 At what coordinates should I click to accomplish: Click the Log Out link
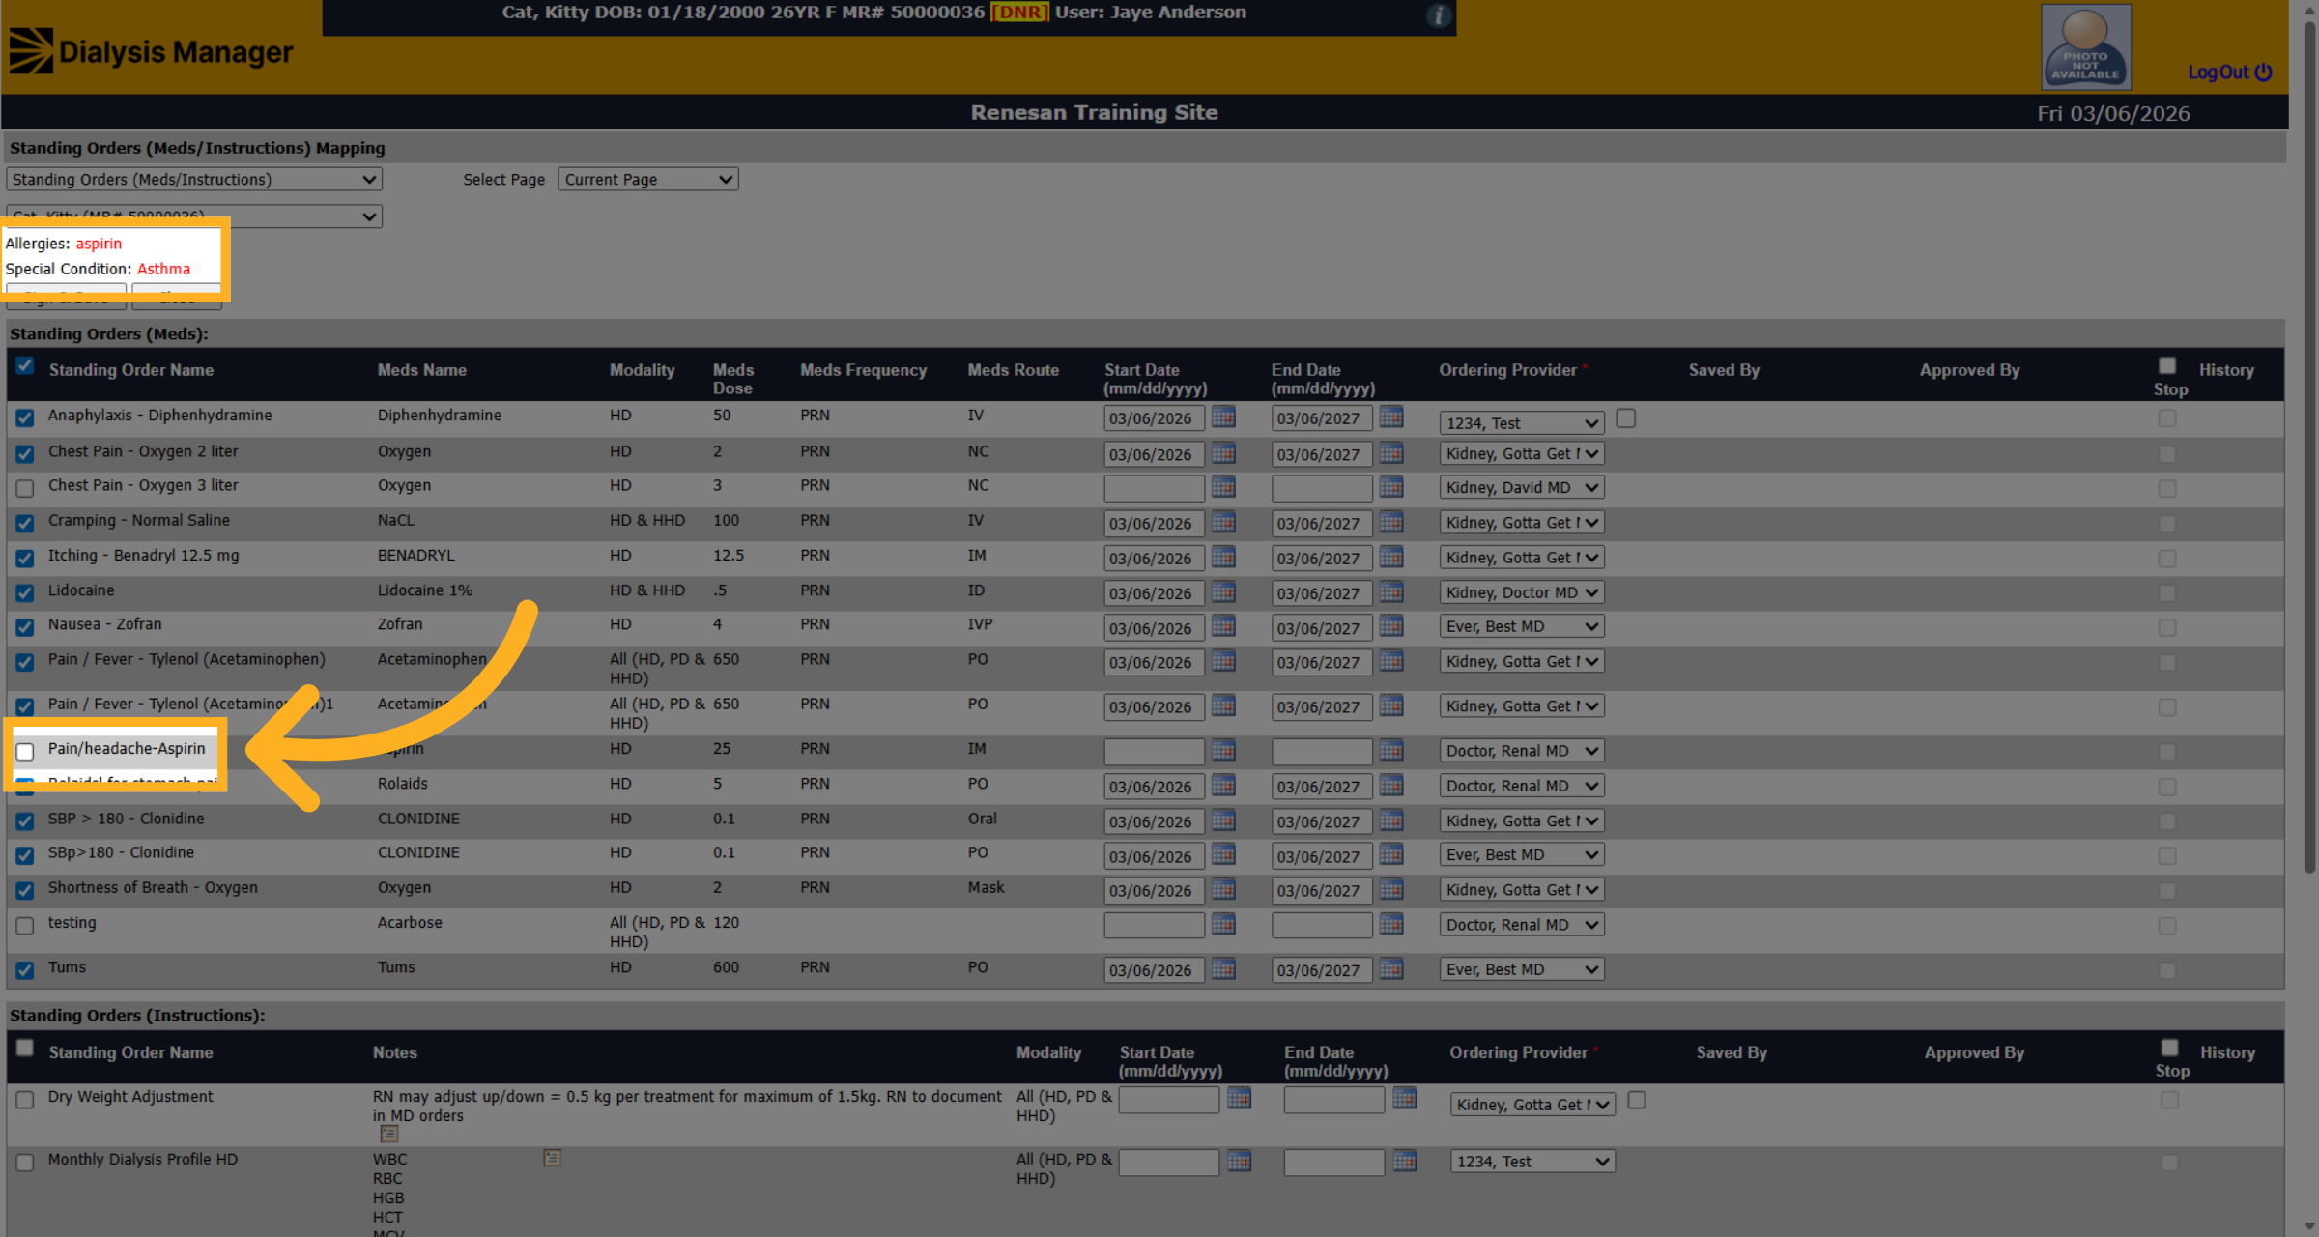[2230, 72]
